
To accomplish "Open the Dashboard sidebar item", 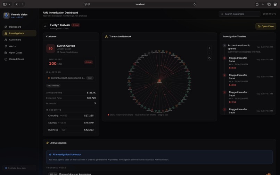I will coord(19,27).
